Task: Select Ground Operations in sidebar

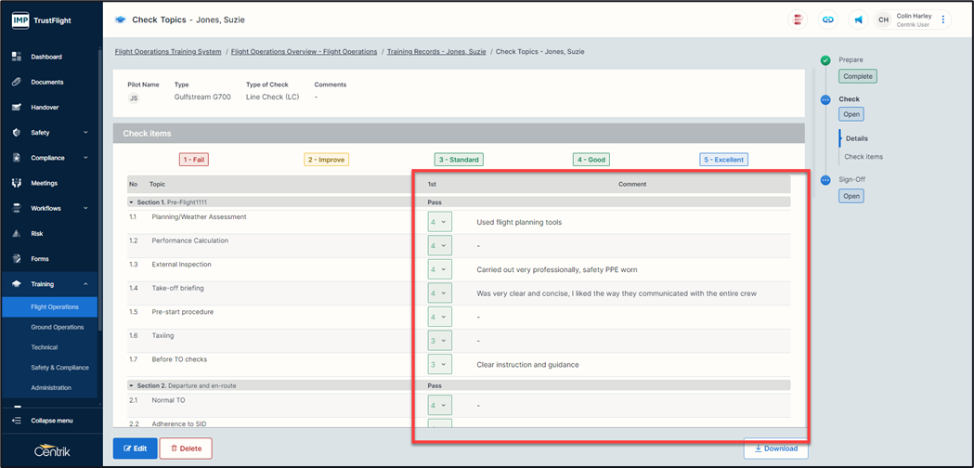Action: click(57, 327)
